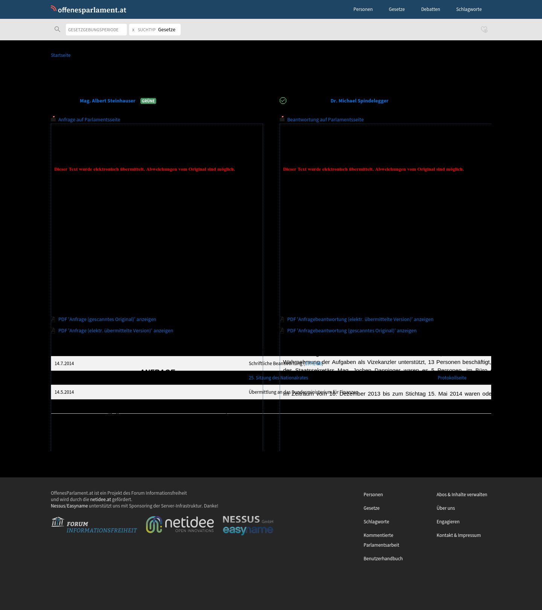Open Gesetze in the top navigation

[x=397, y=9]
